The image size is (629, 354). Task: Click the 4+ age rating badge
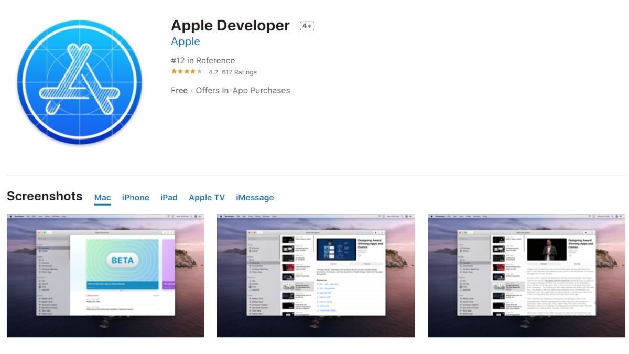pos(307,26)
